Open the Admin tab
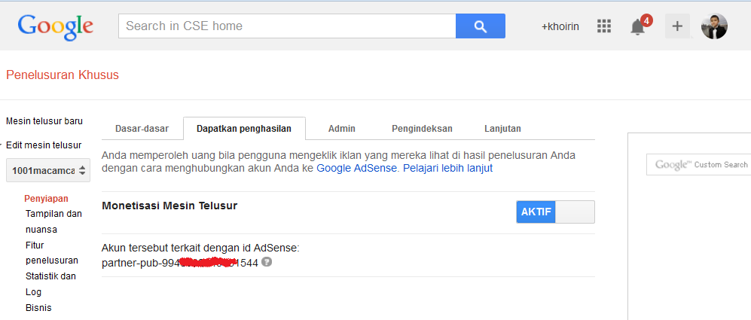 point(341,129)
